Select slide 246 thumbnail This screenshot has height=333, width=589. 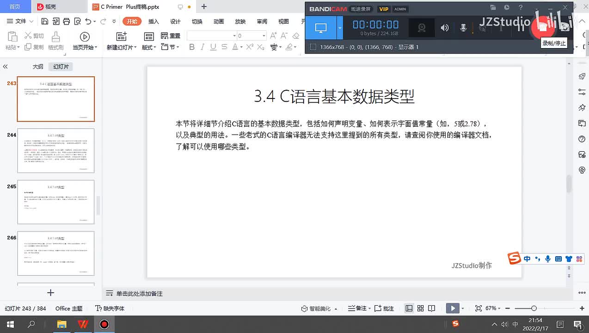56,253
